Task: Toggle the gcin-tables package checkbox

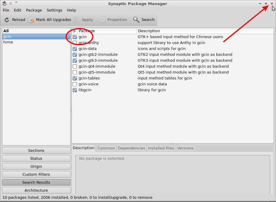Action: (75, 78)
